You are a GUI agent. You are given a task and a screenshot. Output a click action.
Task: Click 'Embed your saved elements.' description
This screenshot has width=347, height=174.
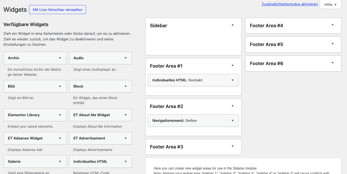pos(30,127)
